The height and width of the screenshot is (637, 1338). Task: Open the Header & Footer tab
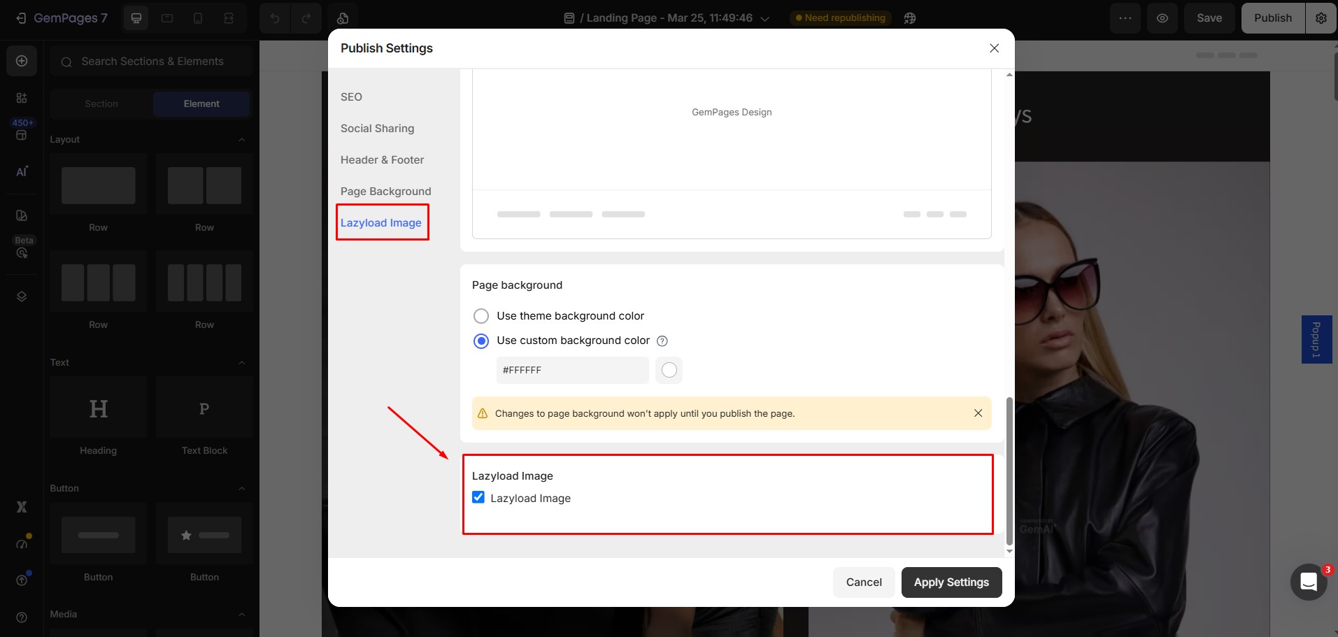[x=382, y=159]
